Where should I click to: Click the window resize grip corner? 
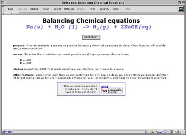[x=183, y=132]
